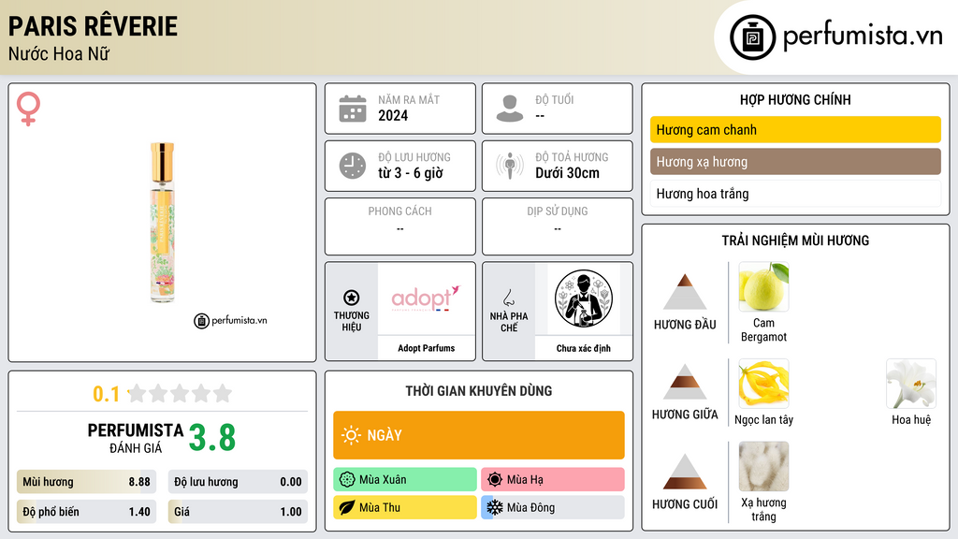Click the sillage icon for Độ toả hương
This screenshot has width=958, height=539.
pos(510,166)
